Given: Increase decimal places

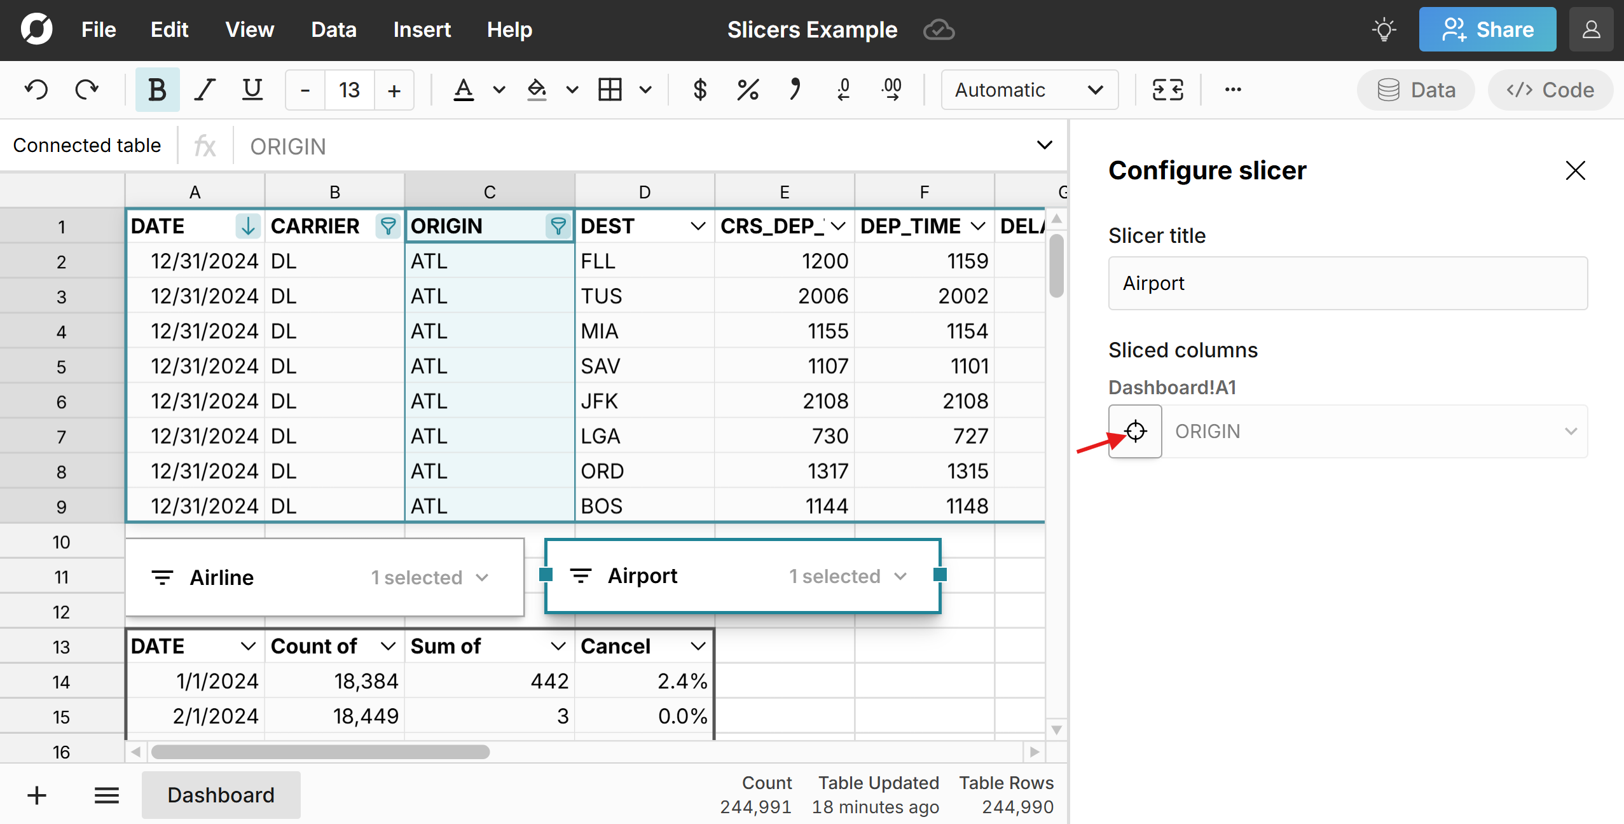Looking at the screenshot, I should point(891,90).
